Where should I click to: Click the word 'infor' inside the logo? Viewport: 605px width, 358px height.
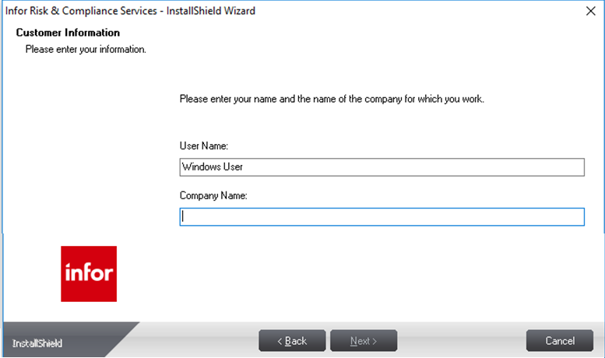click(89, 274)
